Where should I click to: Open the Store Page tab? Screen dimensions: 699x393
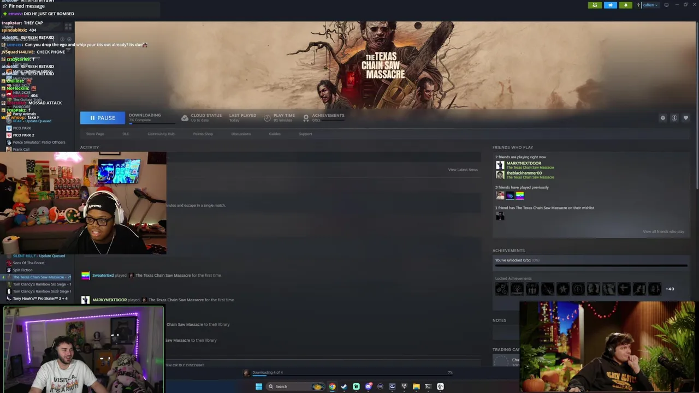pyautogui.click(x=95, y=134)
